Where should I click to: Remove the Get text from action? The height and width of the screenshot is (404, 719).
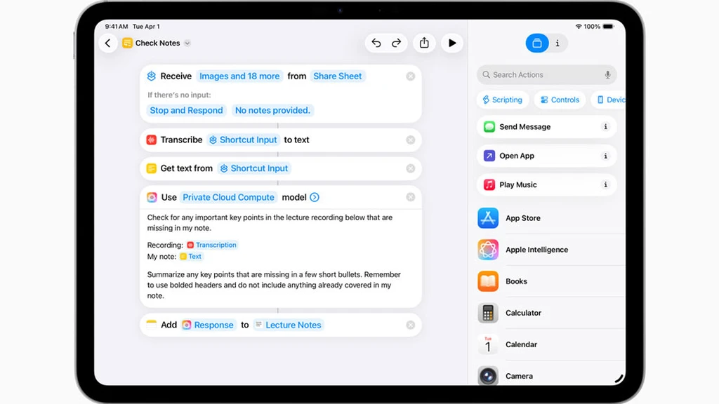[410, 168]
